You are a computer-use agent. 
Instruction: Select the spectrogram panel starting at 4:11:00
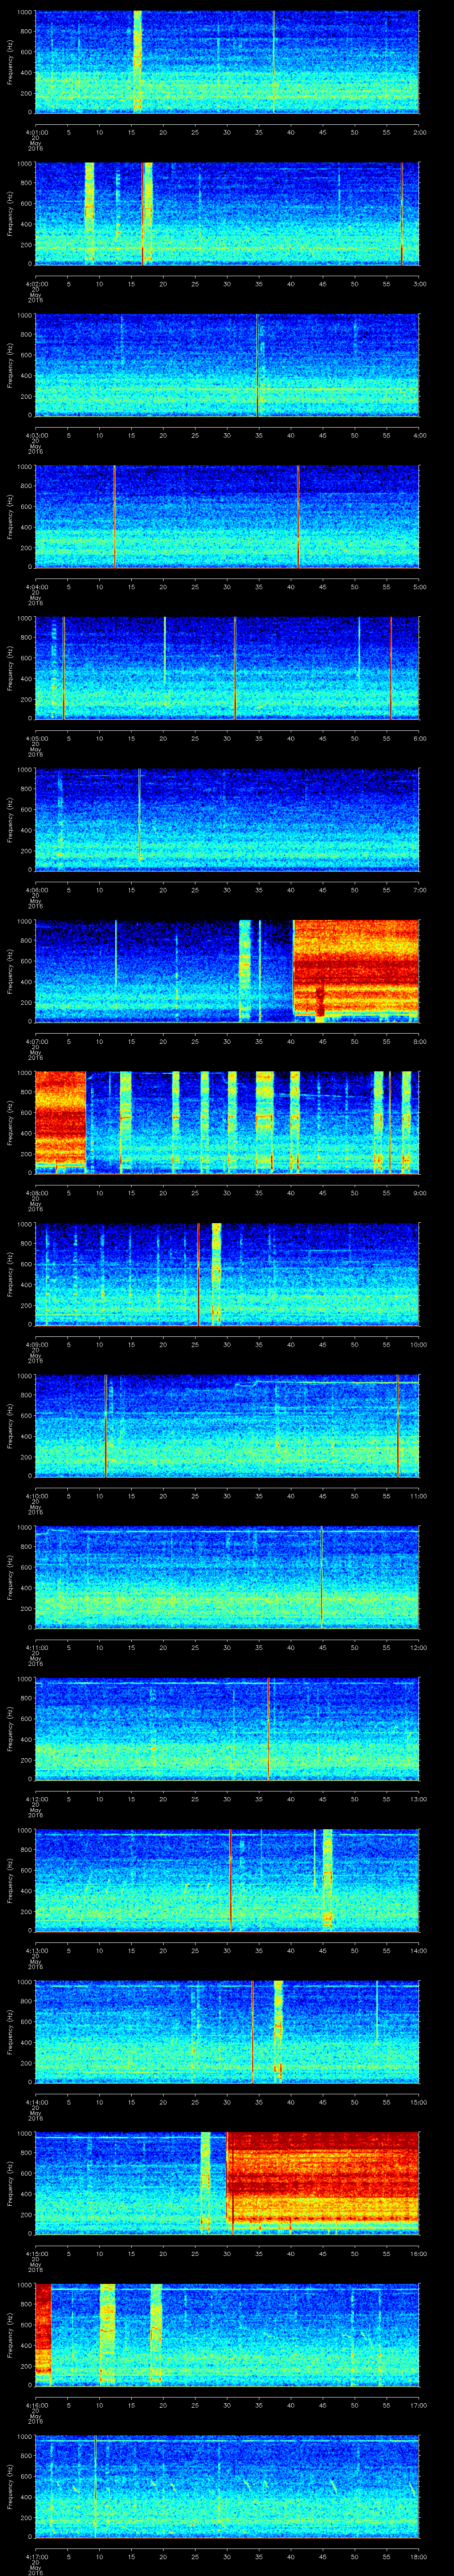coord(227,1577)
